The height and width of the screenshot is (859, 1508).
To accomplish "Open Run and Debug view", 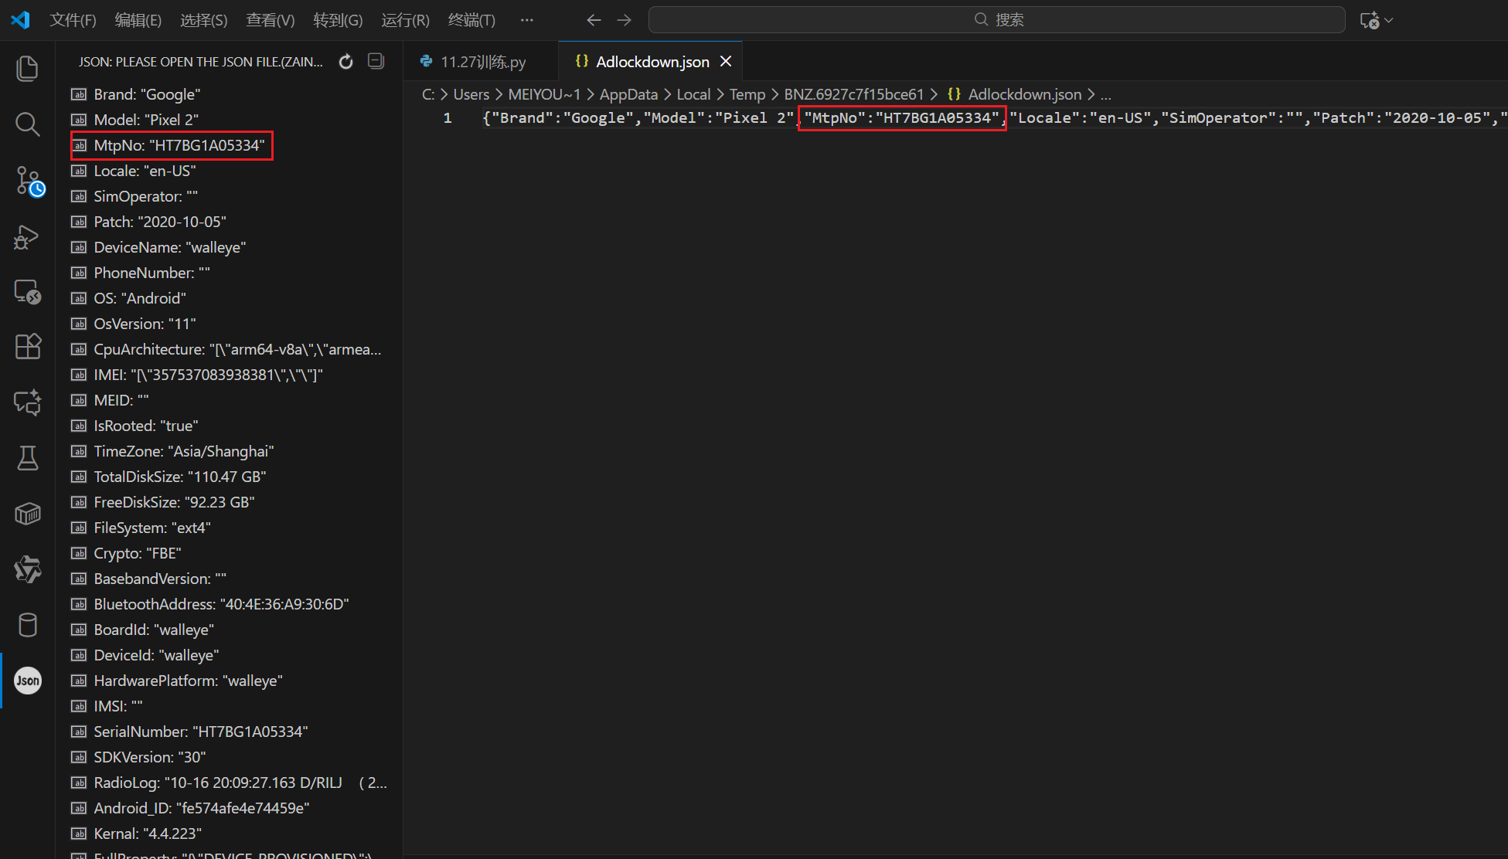I will pyautogui.click(x=28, y=237).
